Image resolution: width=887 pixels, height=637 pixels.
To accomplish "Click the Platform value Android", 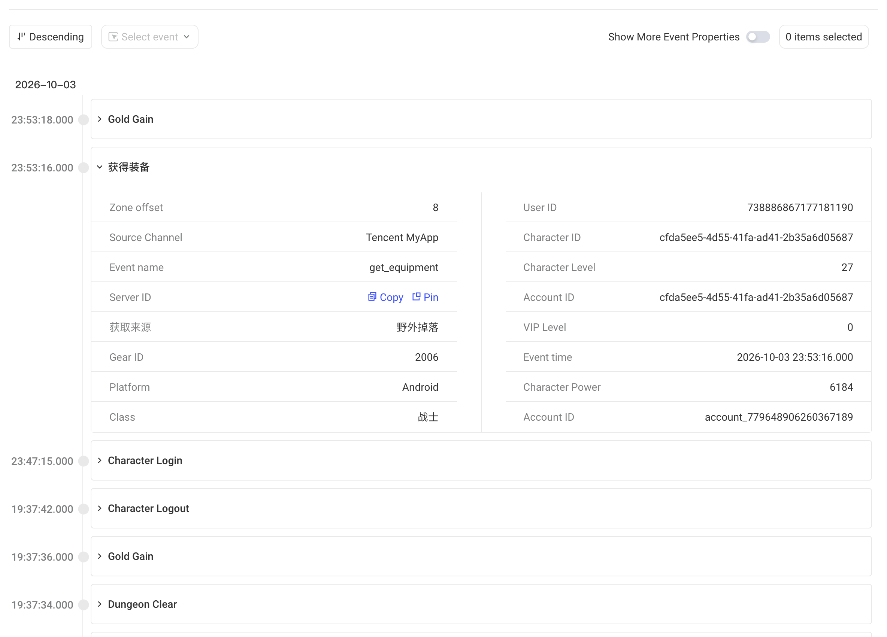I will point(420,387).
